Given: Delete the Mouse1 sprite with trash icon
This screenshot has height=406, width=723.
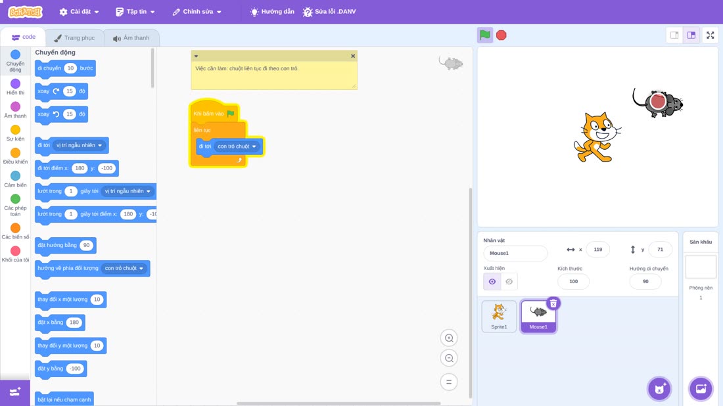Looking at the screenshot, I should (553, 304).
